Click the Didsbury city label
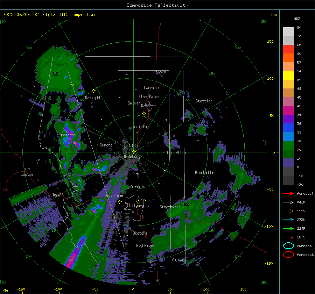The height and width of the screenshot is (294, 315). (132, 157)
